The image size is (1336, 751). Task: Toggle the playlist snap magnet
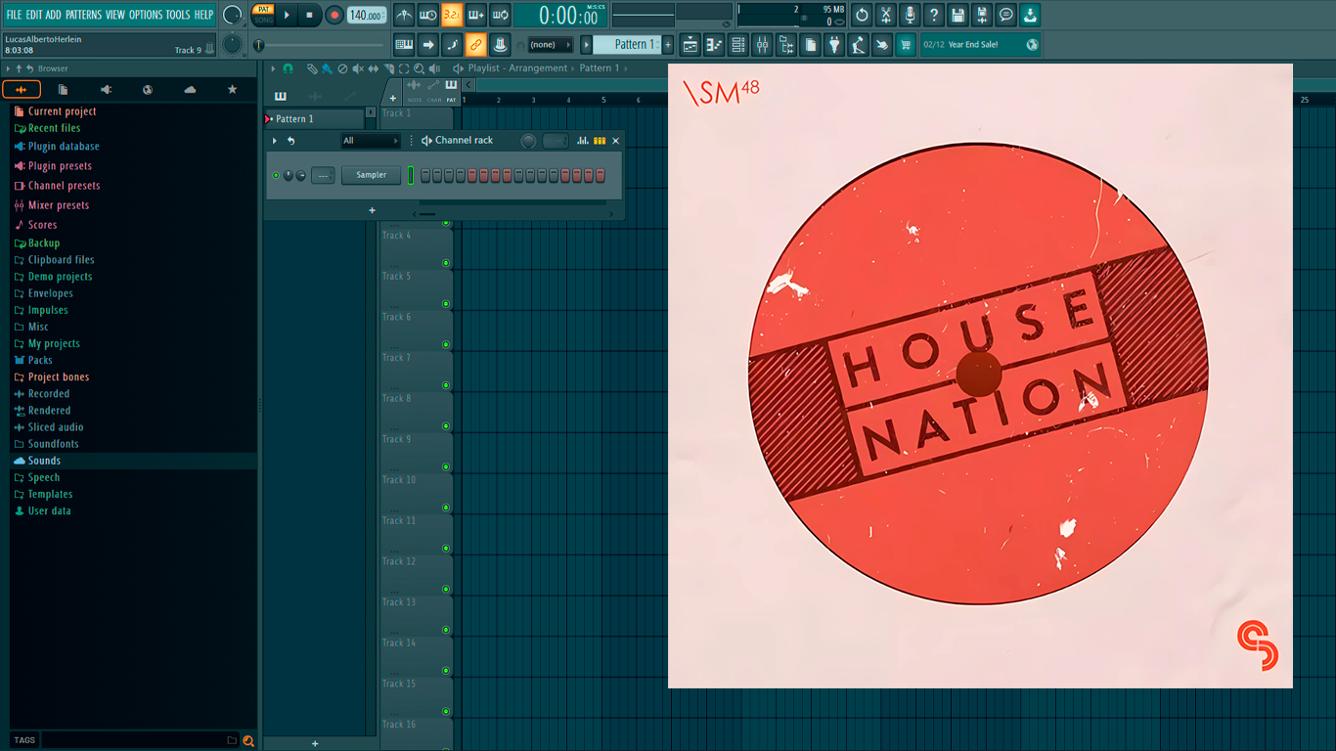[288, 68]
